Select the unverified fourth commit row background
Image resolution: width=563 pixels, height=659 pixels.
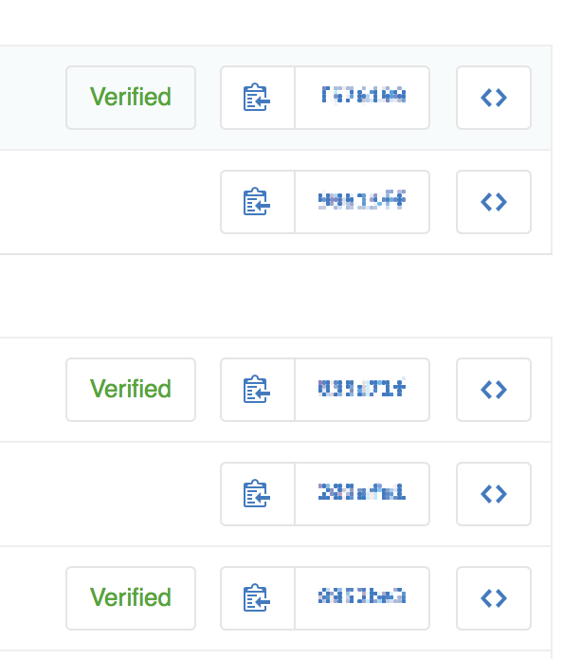coord(276,494)
